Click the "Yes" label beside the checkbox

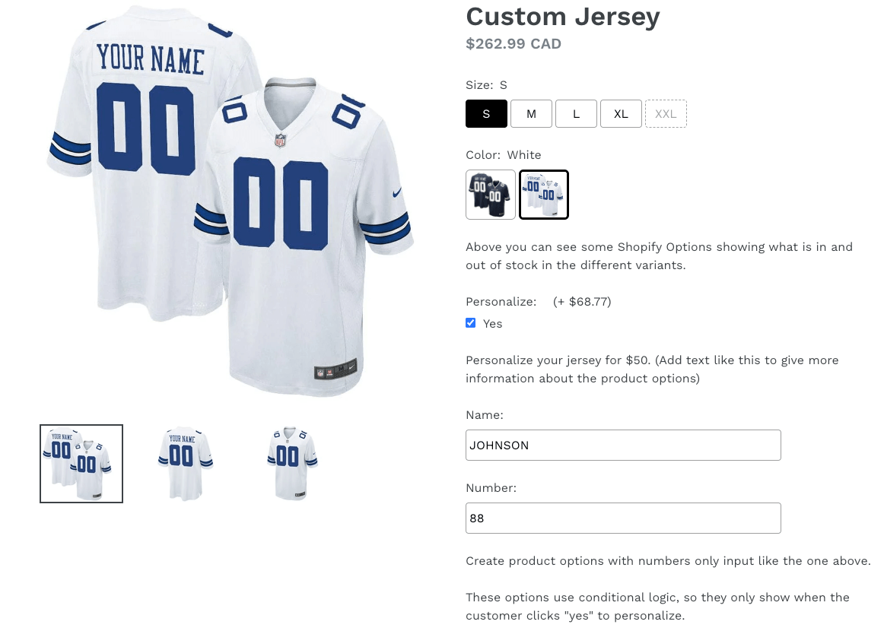493,324
